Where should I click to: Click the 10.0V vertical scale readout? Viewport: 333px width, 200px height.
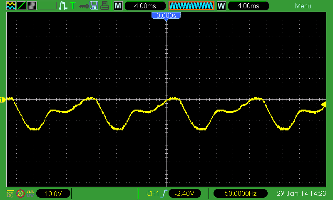tap(53, 194)
